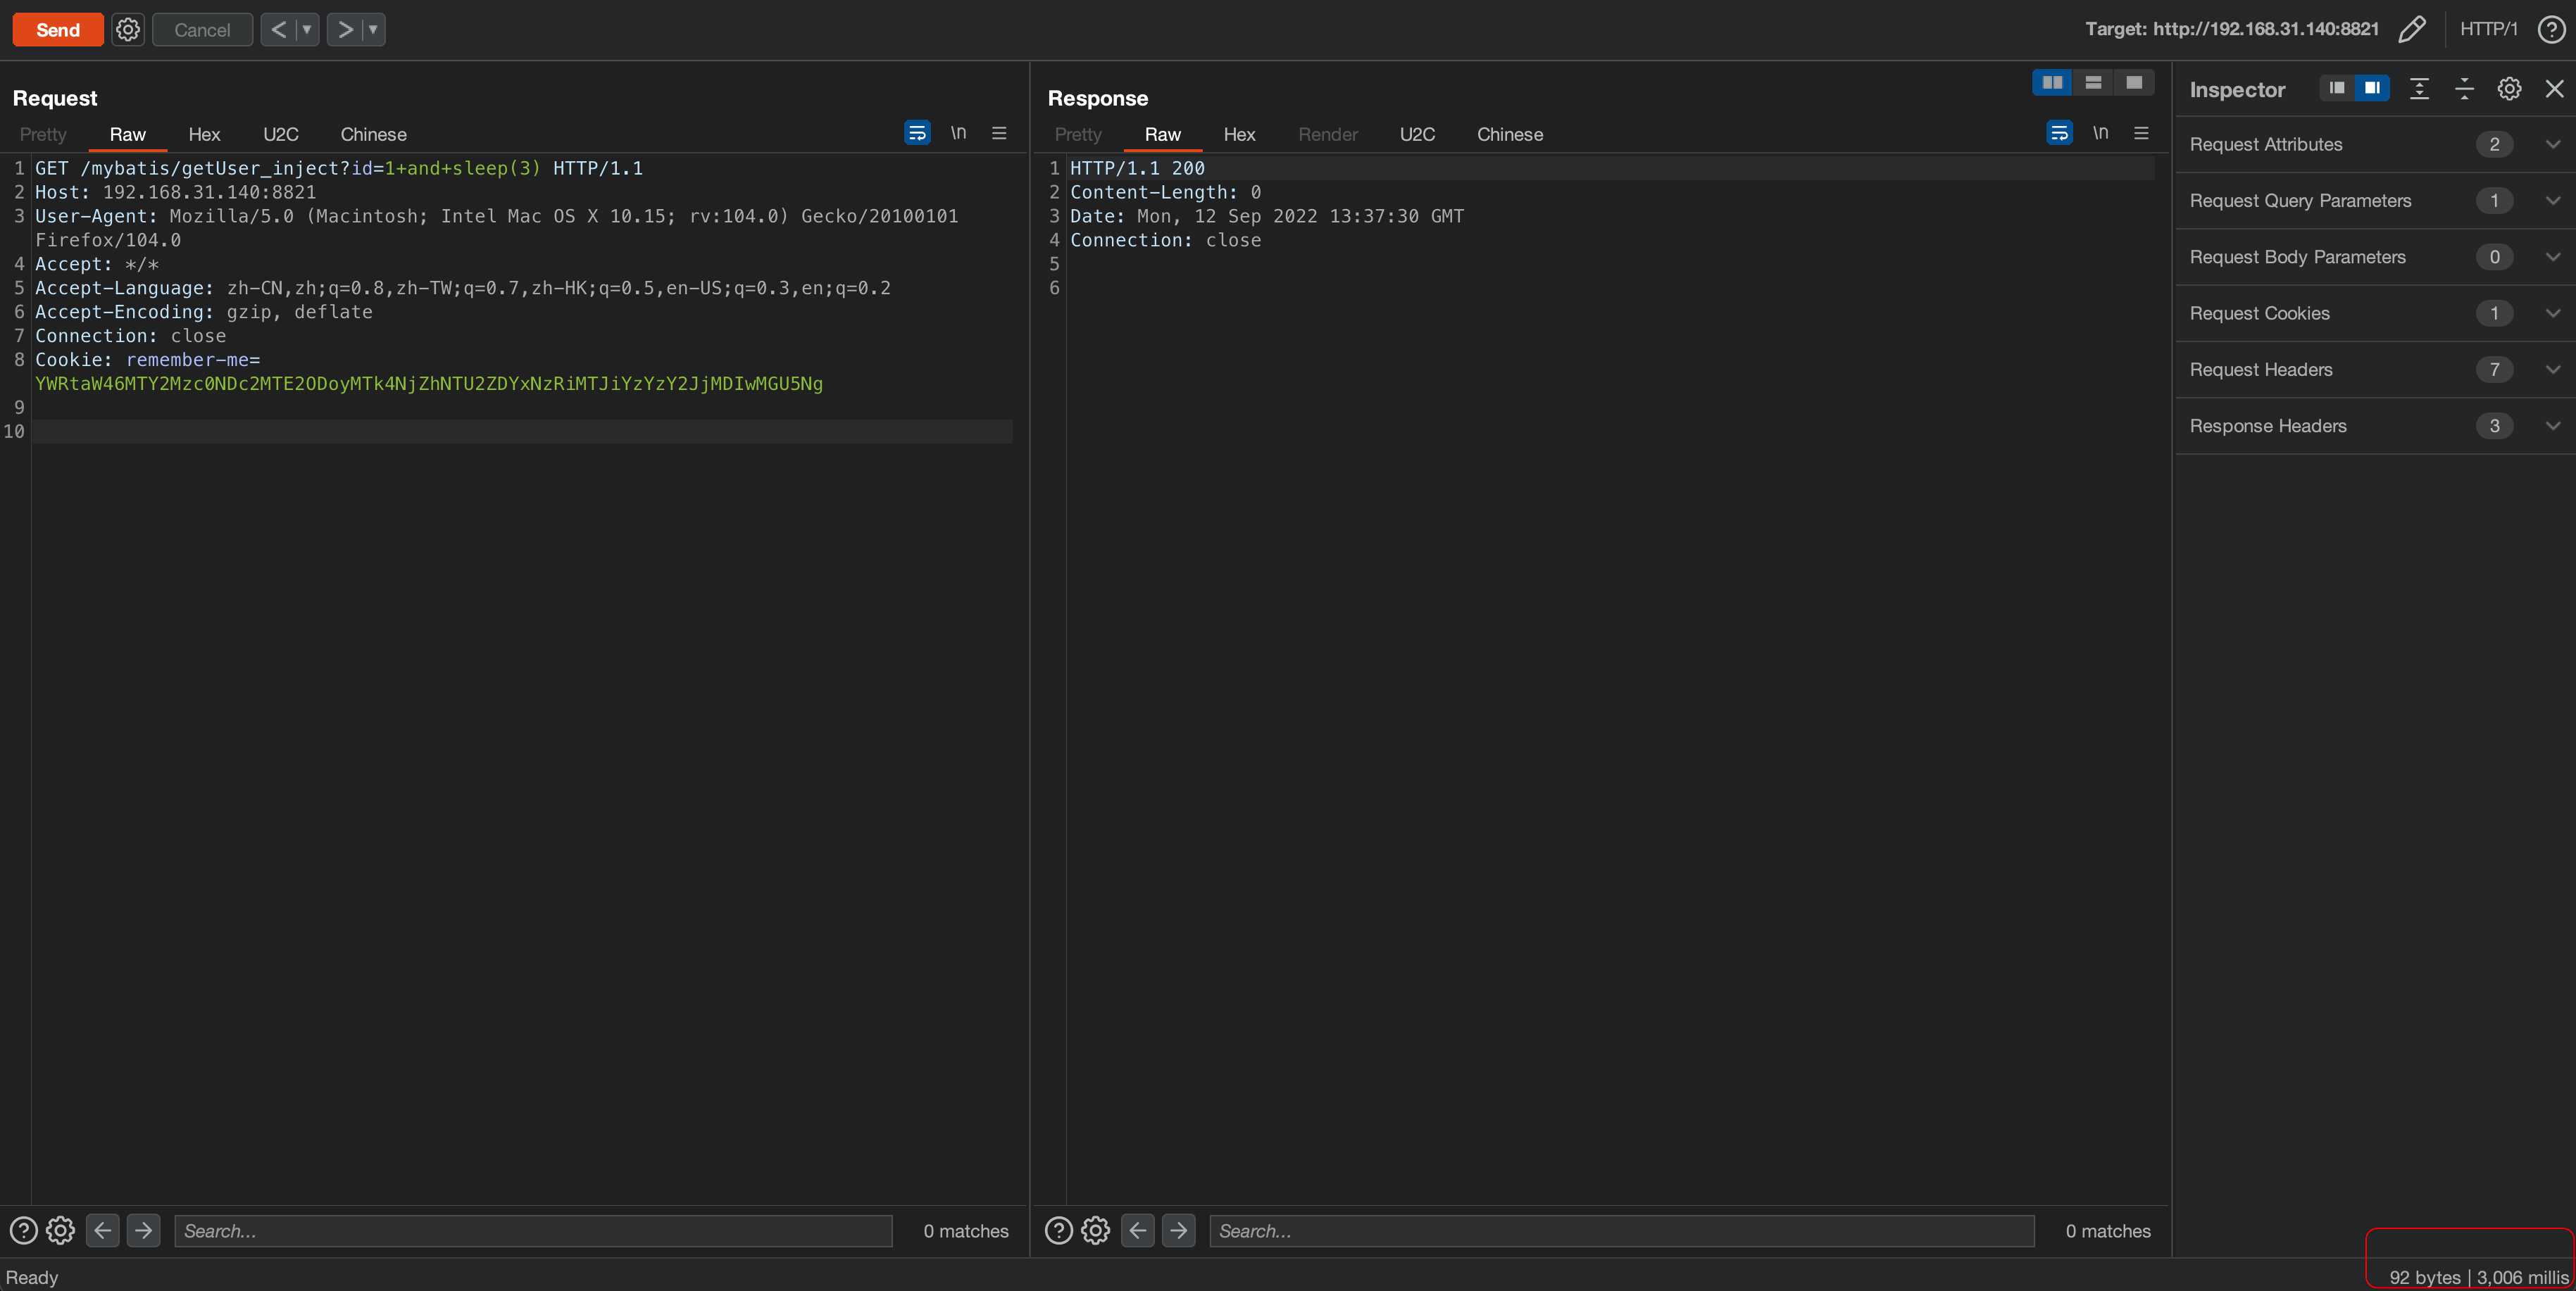Click the gear icon next to Send
Screen dimensions: 2576x1291
[x=127, y=30]
